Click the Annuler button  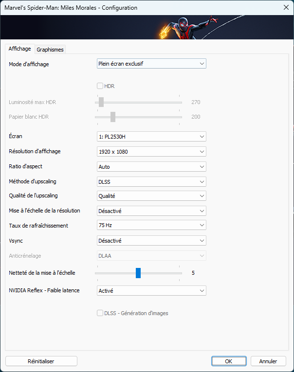pyautogui.click(x=268, y=361)
